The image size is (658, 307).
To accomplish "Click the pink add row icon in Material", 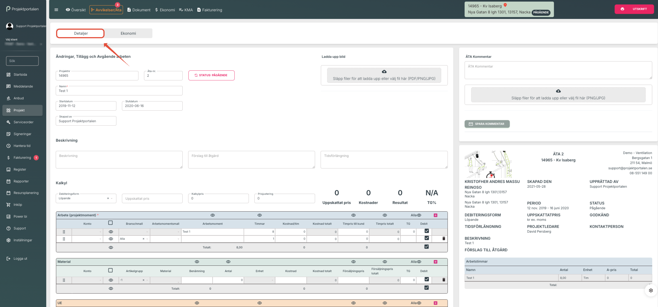I will (x=435, y=262).
